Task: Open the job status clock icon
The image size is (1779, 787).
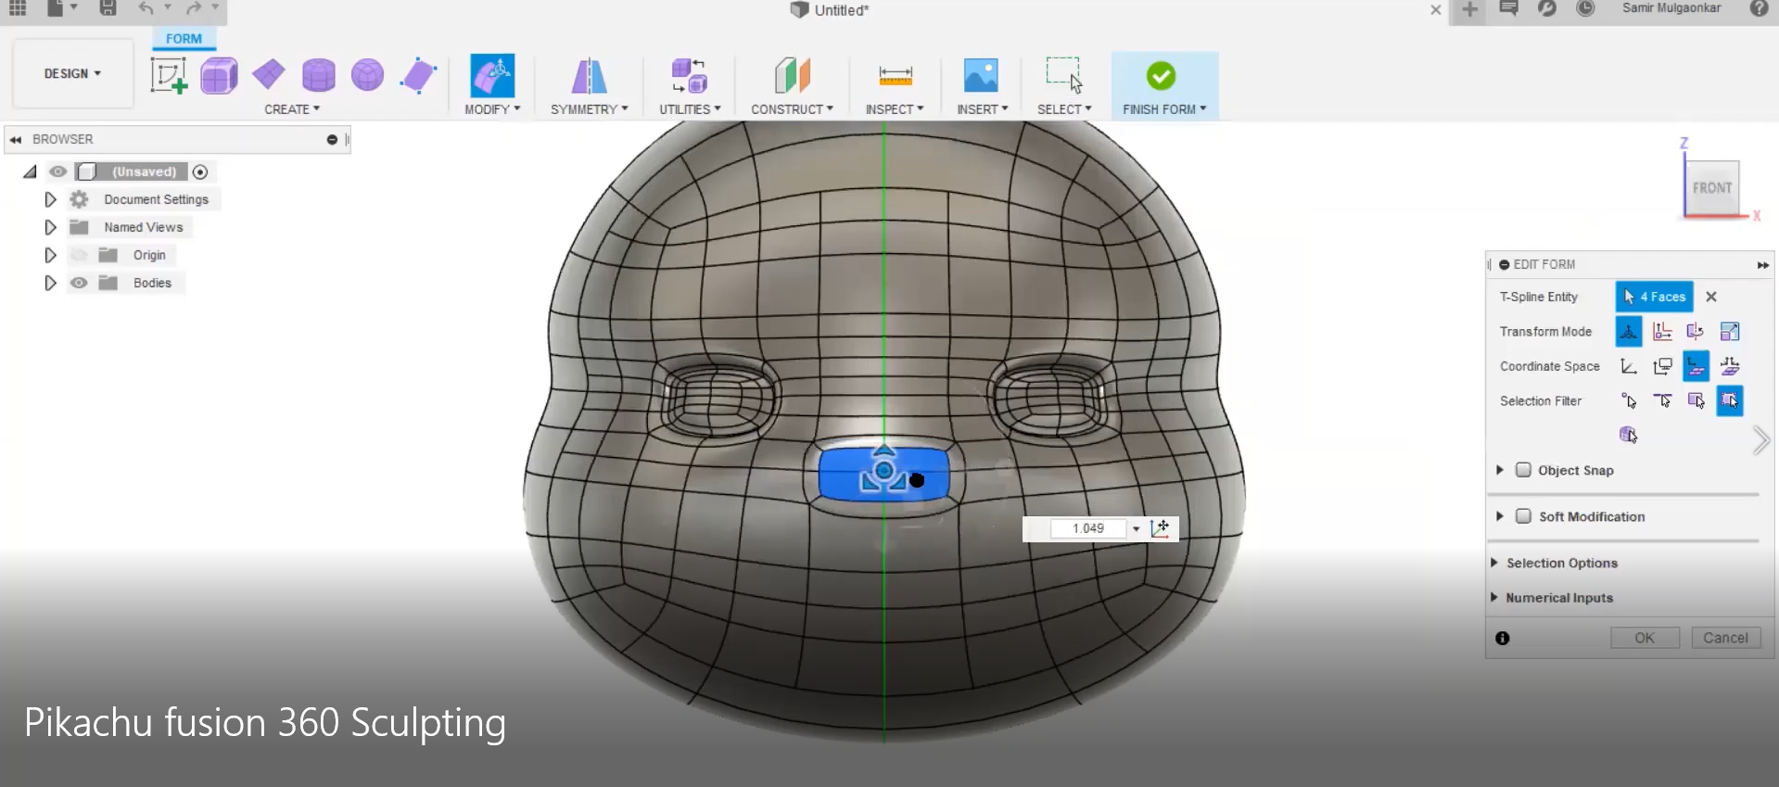Action: [x=1586, y=8]
